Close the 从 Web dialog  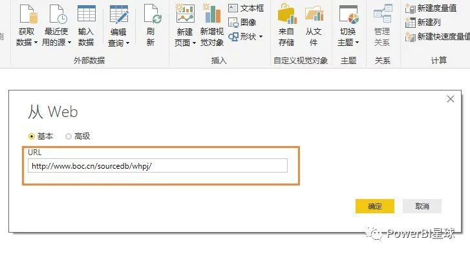coord(451,99)
